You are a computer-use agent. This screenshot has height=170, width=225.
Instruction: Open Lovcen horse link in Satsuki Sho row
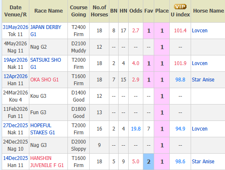pyautogui.click(x=199, y=63)
